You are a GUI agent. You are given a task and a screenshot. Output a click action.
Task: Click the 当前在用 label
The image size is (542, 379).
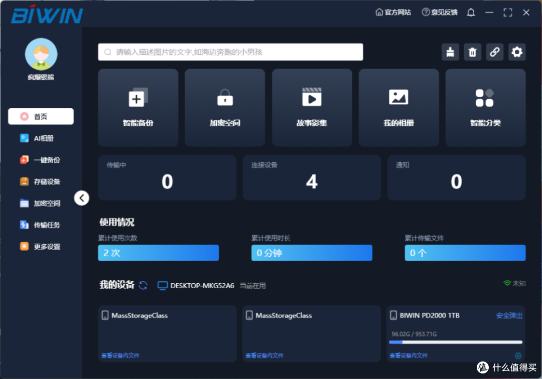[x=252, y=286]
